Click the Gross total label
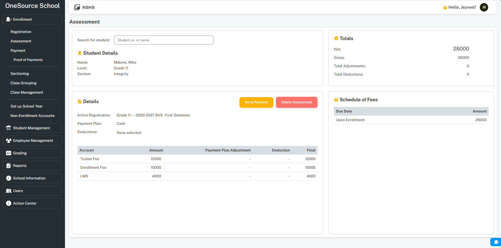The width and height of the screenshot is (501, 248). 339,58
